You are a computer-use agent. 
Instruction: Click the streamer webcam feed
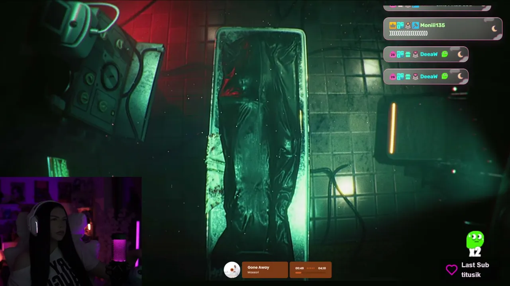click(x=71, y=232)
